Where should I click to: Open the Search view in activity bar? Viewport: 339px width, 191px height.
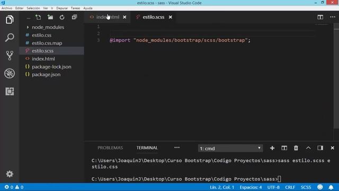pos(10,38)
